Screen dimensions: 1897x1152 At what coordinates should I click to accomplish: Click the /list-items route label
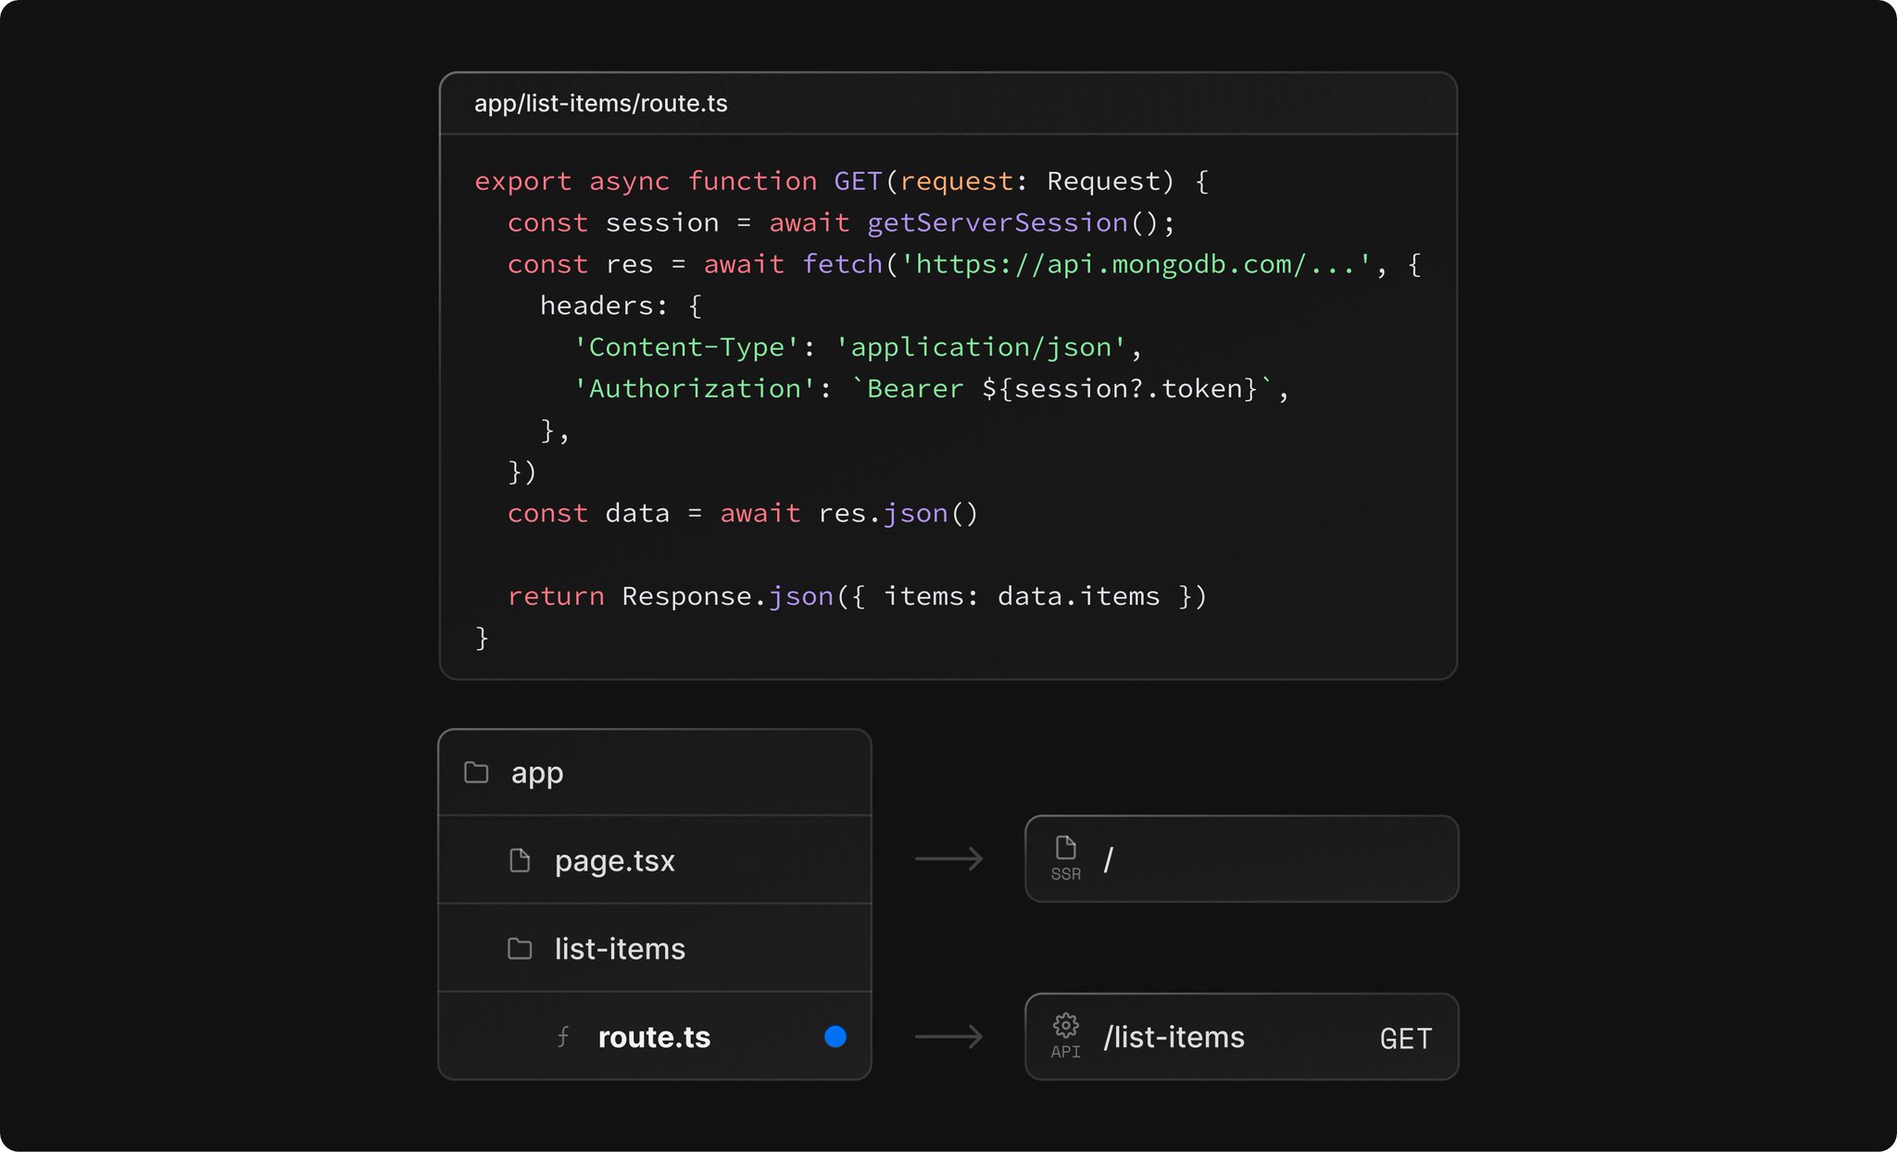1174,1037
